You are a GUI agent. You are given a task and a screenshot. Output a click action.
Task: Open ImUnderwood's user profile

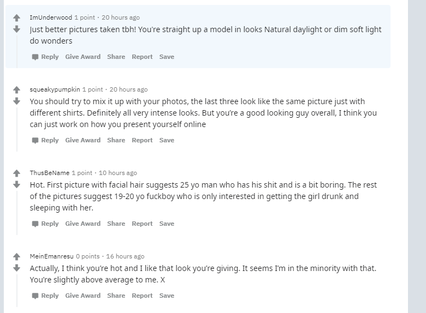[x=51, y=17]
